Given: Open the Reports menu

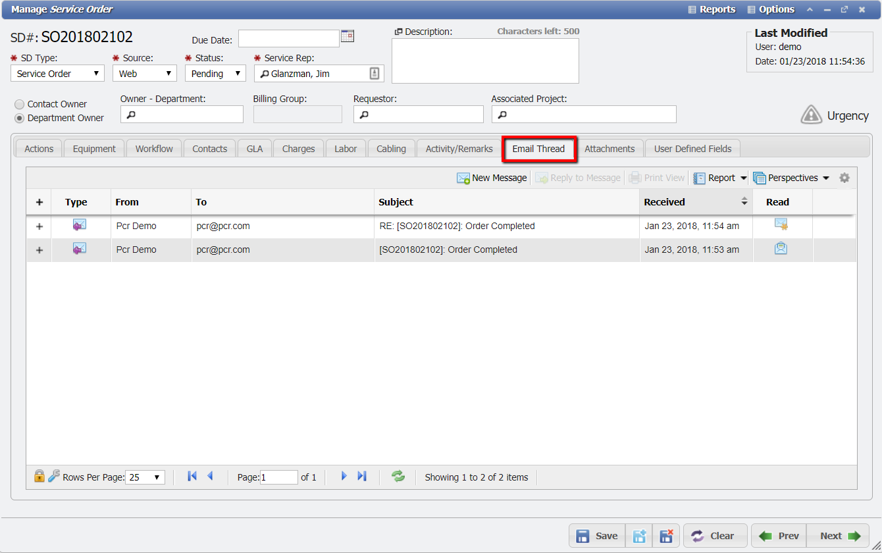Looking at the screenshot, I should click(712, 9).
